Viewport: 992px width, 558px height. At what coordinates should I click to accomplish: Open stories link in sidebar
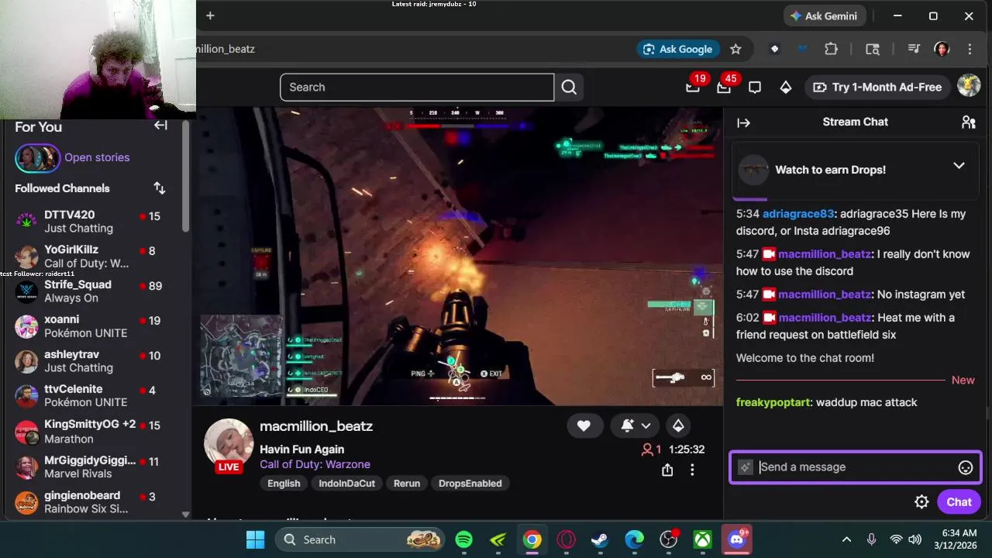[x=97, y=157]
